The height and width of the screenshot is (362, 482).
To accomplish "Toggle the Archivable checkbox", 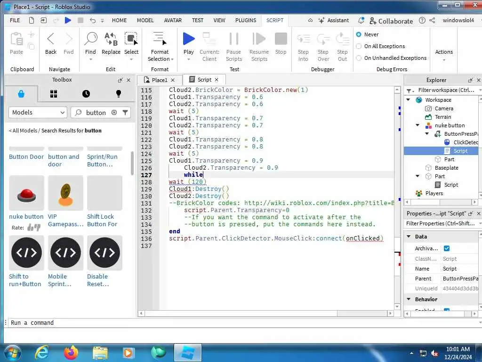I will click(447, 248).
